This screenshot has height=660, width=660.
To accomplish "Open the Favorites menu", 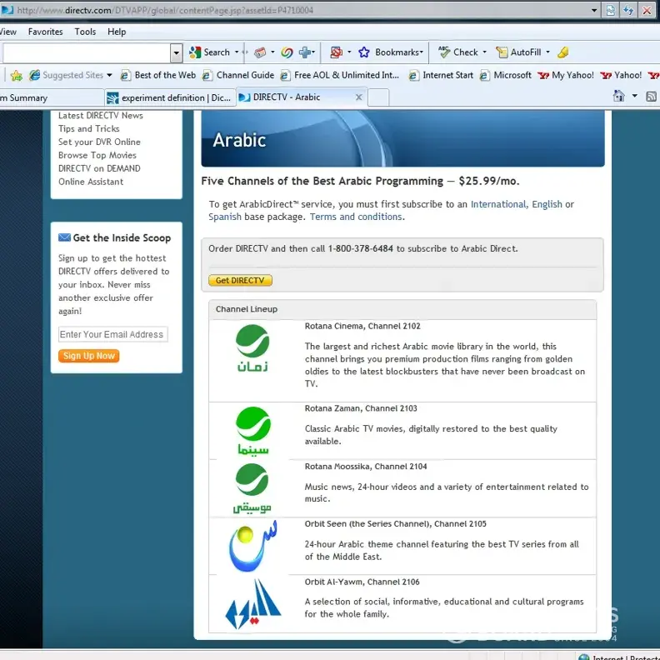I will coord(46,32).
